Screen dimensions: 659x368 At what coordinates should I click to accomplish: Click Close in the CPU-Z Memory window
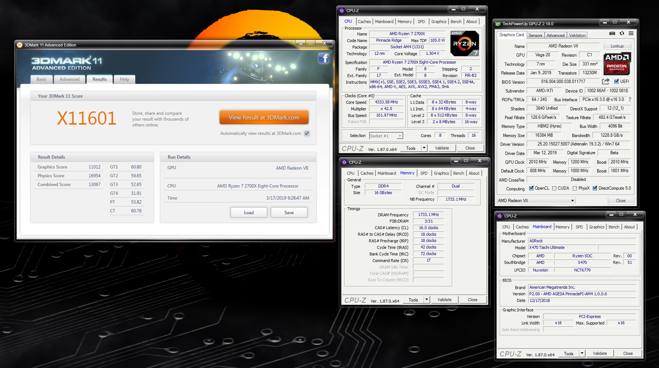473,300
